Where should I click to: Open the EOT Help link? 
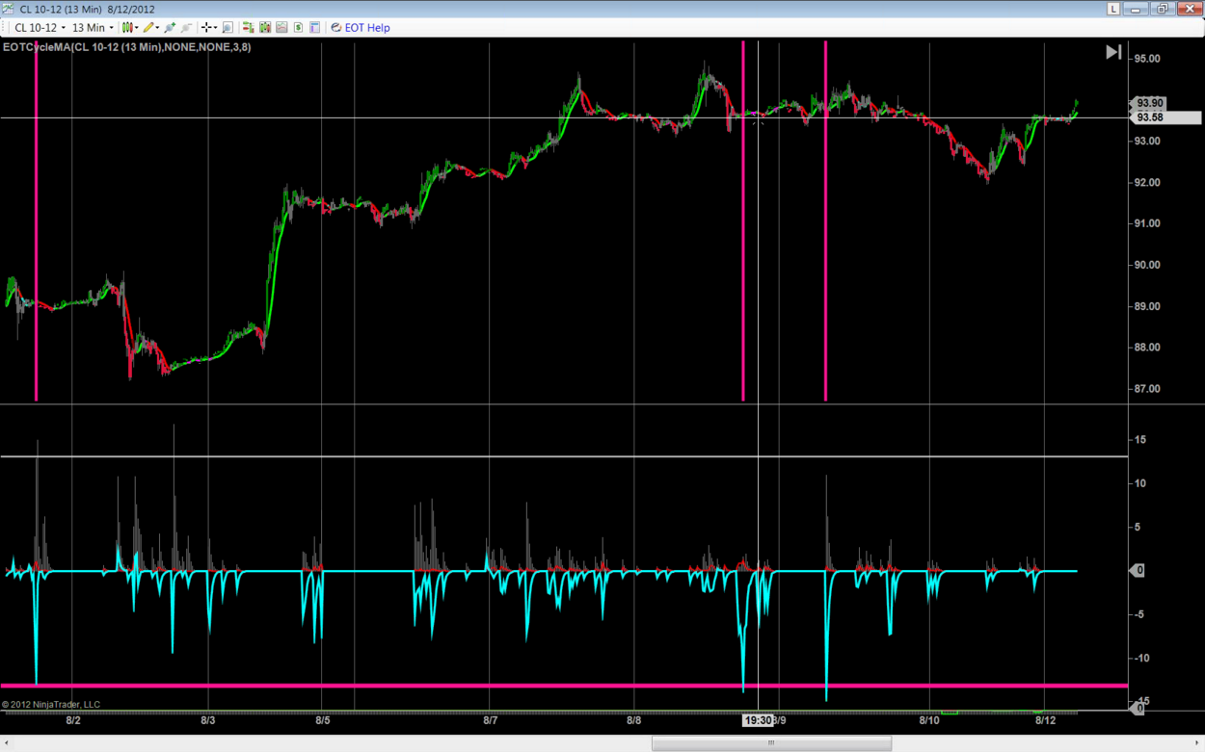[x=367, y=28]
